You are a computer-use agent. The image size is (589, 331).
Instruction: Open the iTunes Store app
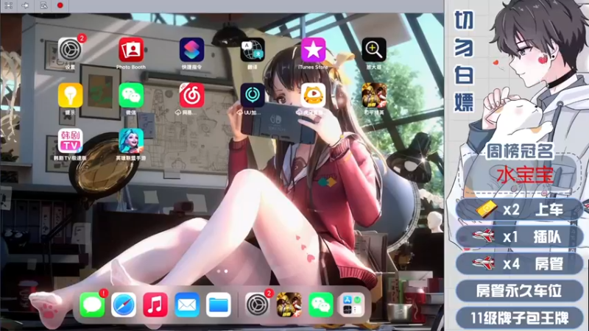314,50
